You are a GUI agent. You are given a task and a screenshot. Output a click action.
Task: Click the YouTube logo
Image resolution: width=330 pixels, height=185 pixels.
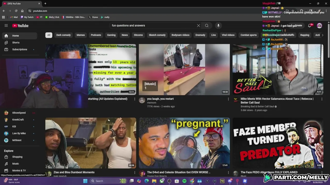coord(20,25)
